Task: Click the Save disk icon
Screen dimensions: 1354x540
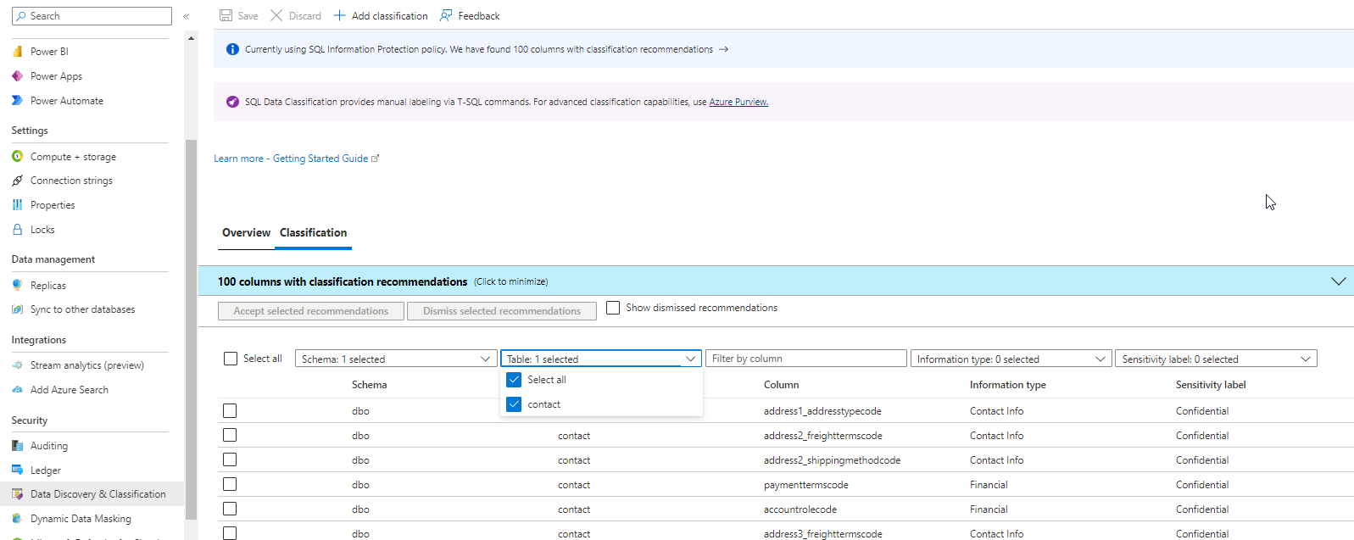Action: coord(226,15)
